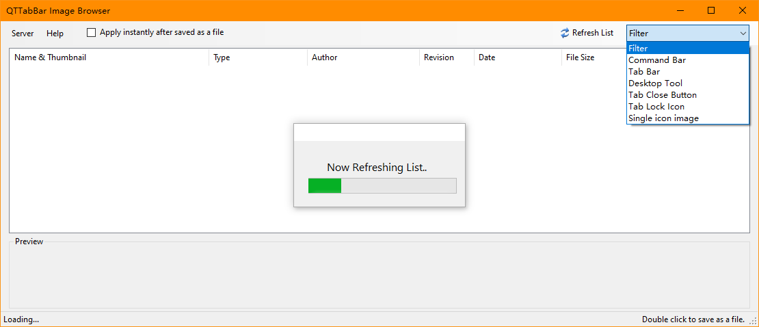Enable Apply instantly after saved checkbox
This screenshot has height=327, width=759.
click(x=92, y=33)
